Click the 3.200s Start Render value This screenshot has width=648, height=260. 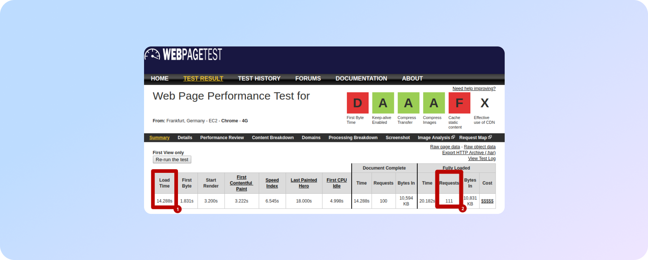pos(211,201)
